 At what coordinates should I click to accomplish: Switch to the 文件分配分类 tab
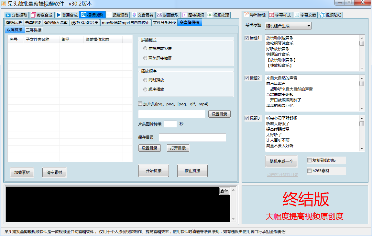point(164,23)
